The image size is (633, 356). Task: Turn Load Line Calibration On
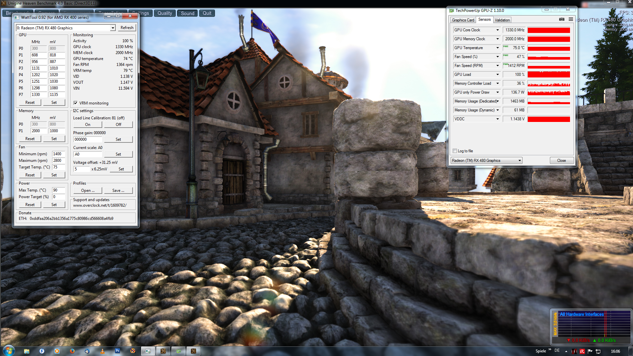(88, 125)
